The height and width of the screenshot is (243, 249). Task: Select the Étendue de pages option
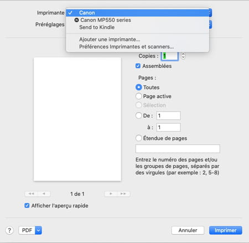tap(139, 138)
